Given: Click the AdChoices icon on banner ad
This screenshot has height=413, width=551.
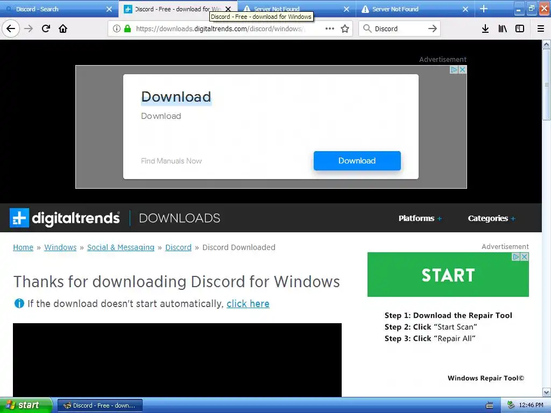Looking at the screenshot, I should [x=454, y=69].
